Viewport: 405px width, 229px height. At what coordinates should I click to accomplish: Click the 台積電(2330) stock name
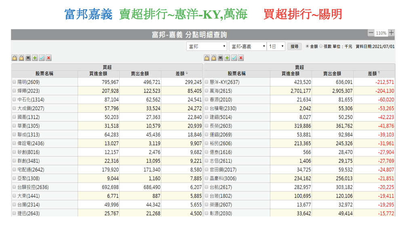[x=221, y=108]
